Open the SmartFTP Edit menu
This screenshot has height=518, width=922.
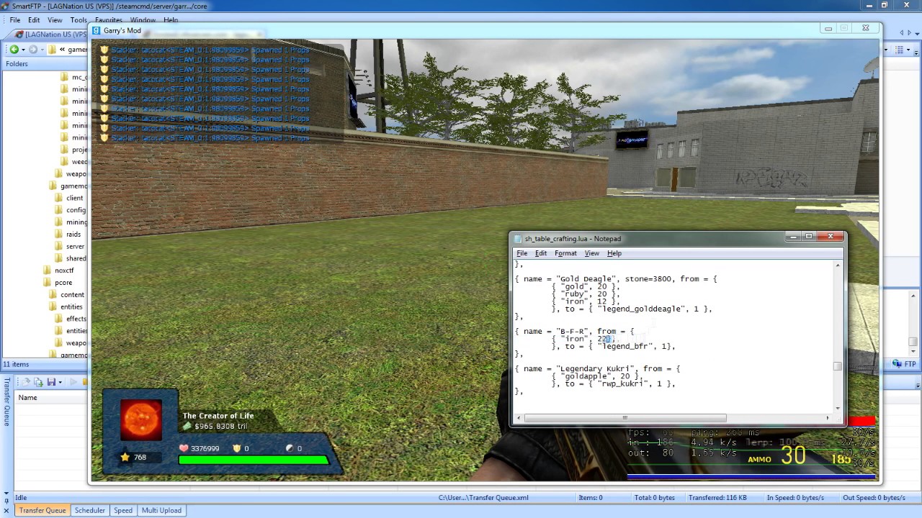click(34, 20)
